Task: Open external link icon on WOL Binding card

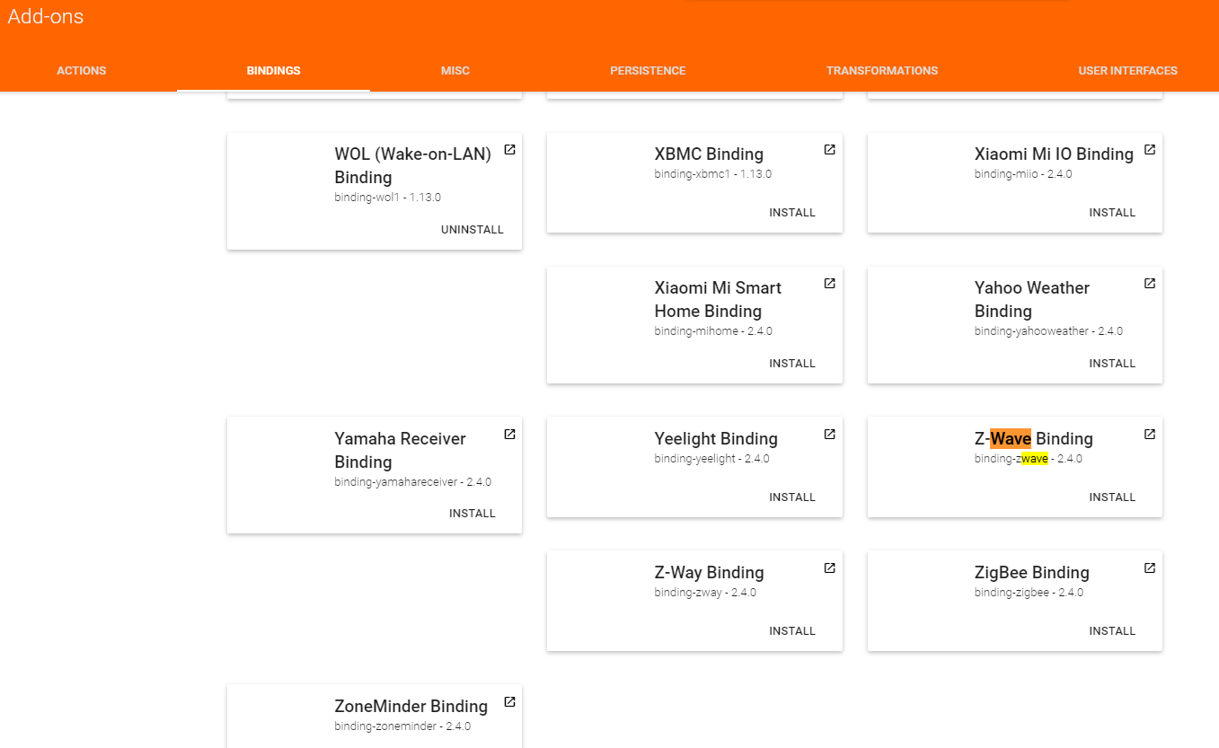Action: coord(509,150)
